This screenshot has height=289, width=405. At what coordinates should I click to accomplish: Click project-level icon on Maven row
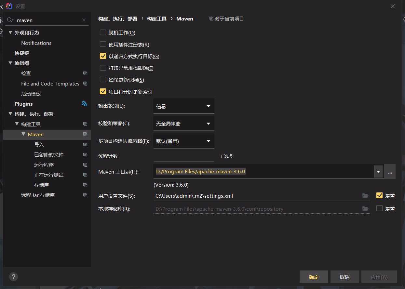pos(85,134)
